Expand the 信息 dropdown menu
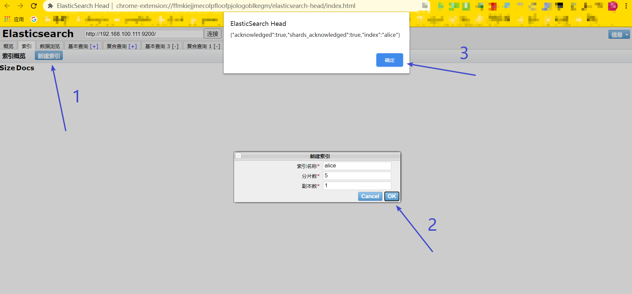Screen dimensions: 632x294 (619, 34)
